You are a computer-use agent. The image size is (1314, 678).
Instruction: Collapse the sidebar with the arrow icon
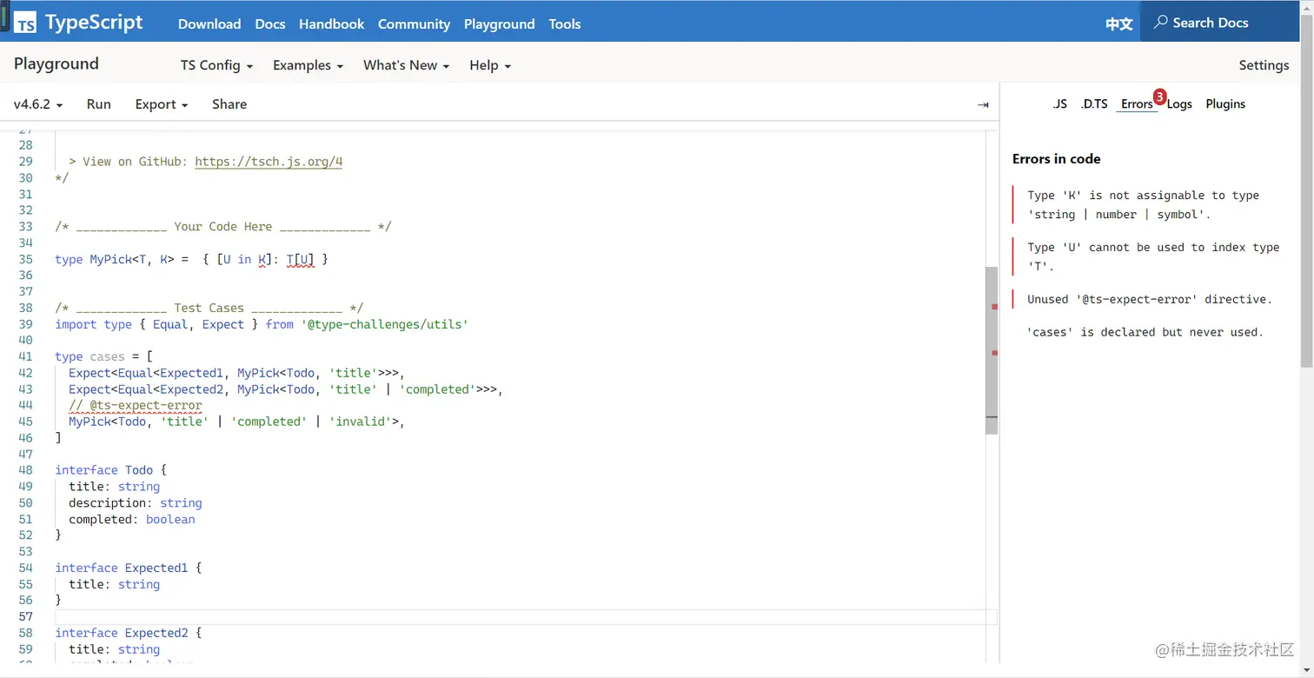pos(983,104)
